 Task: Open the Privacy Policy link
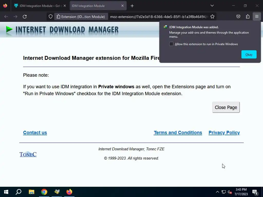(x=224, y=133)
